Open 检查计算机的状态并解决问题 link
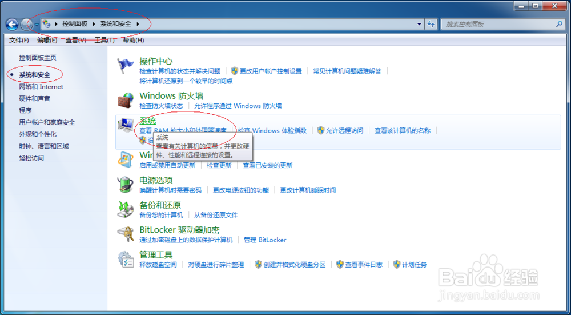The width and height of the screenshot is (571, 315). 180,71
